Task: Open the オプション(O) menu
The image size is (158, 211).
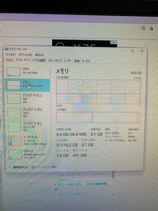Action: click(26, 55)
